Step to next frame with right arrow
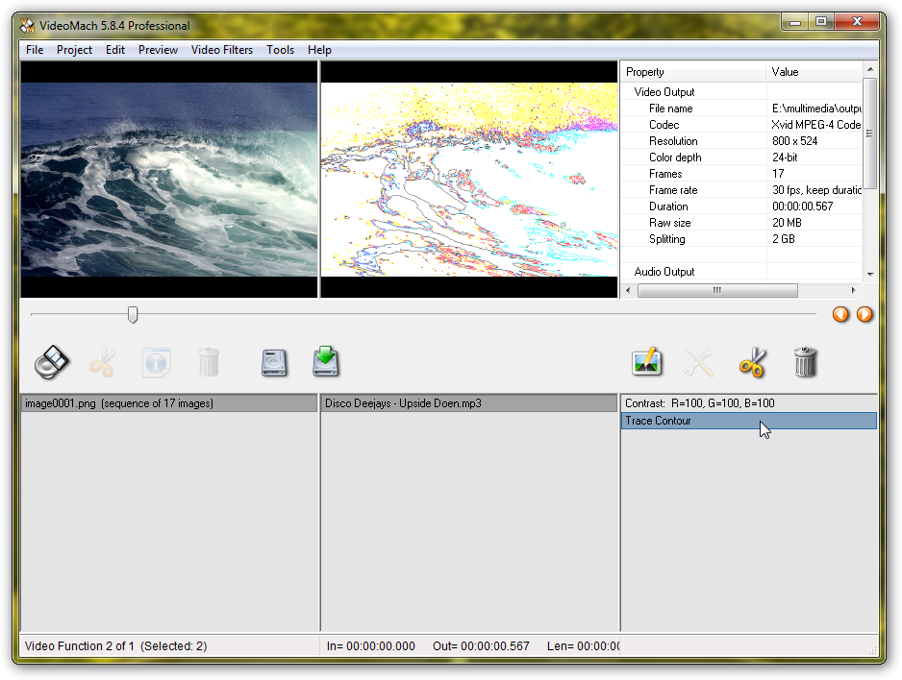 pyautogui.click(x=864, y=314)
